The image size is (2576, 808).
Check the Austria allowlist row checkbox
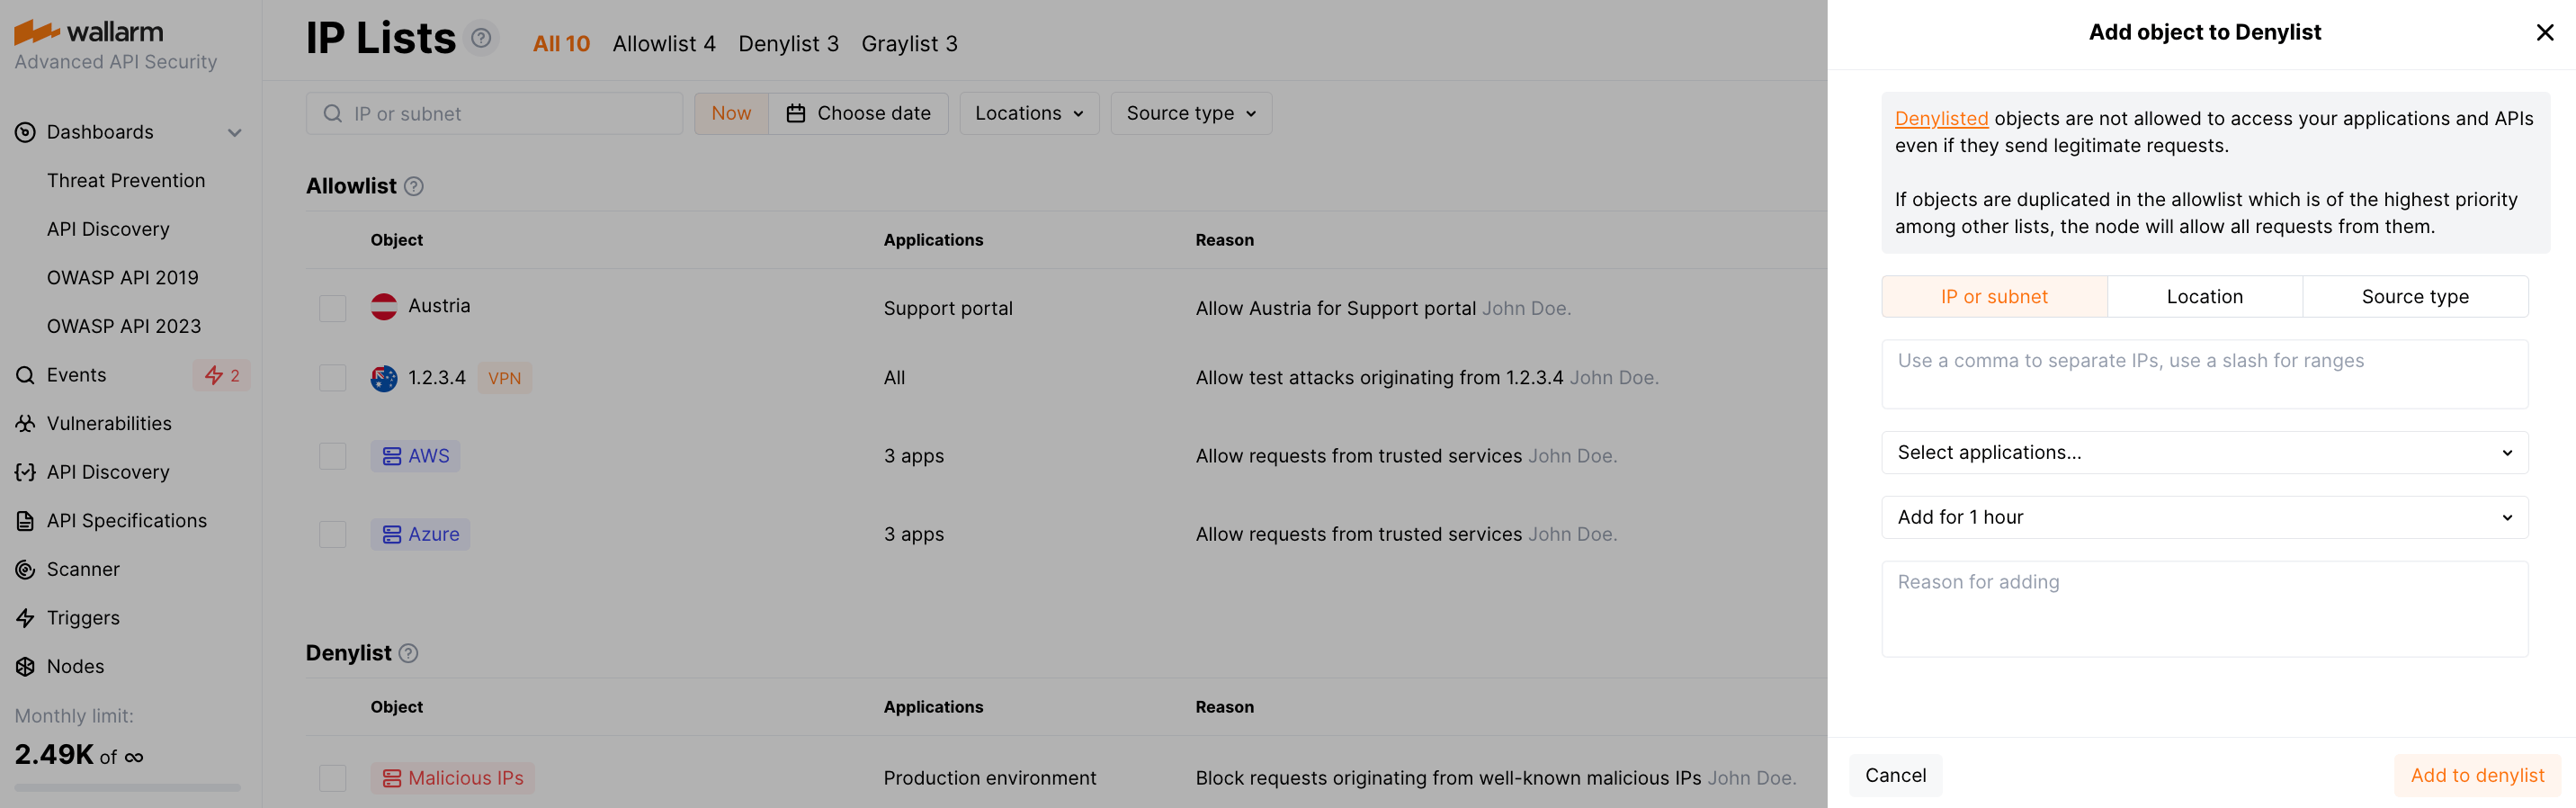pyautogui.click(x=332, y=308)
